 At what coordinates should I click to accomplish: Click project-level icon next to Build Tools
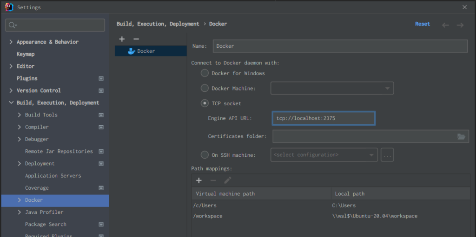[101, 115]
